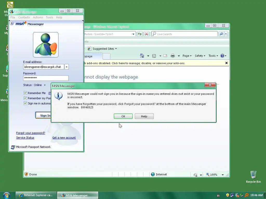
Task: Click the safely remove hardware tray icon
Action: (x=242, y=195)
